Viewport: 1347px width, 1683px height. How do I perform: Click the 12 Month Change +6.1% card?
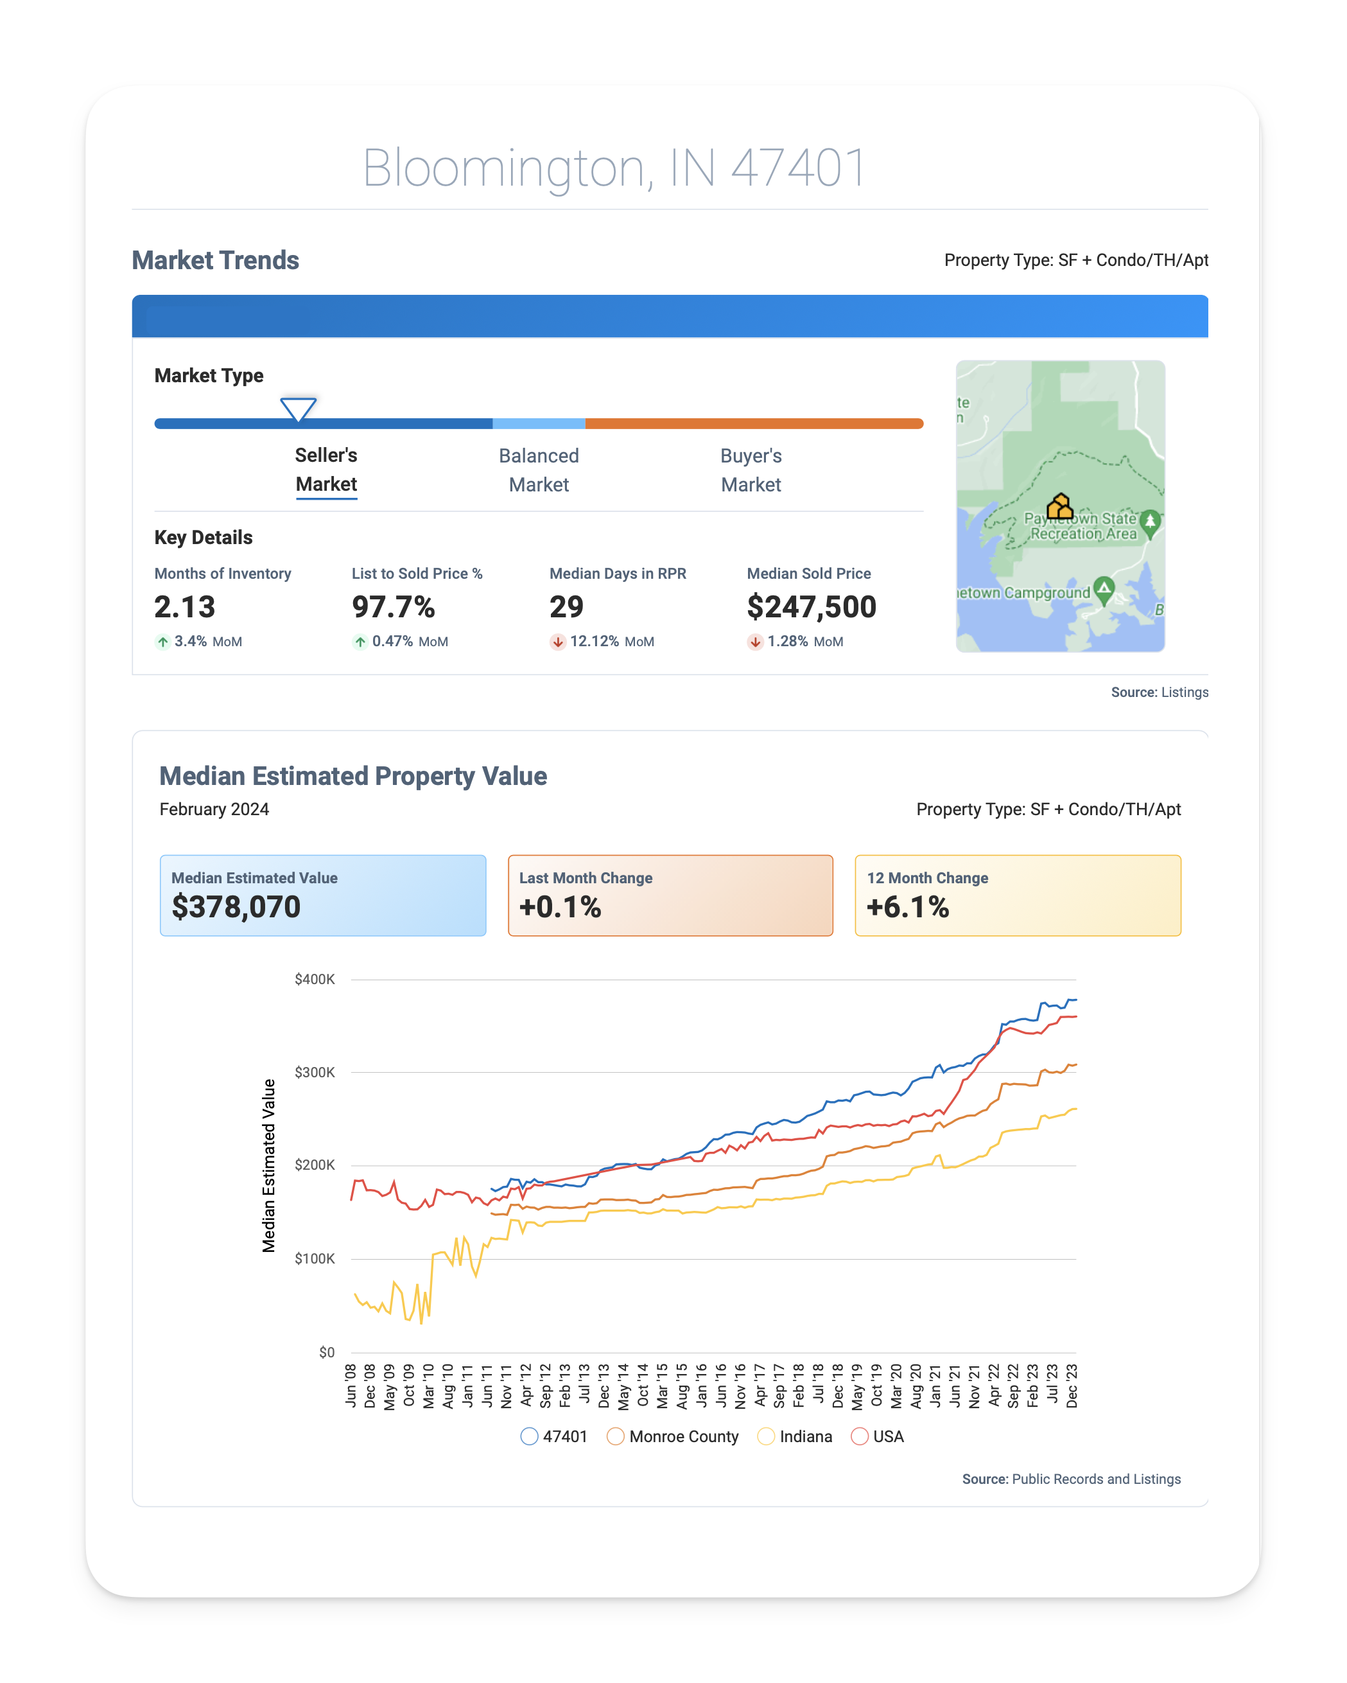pyautogui.click(x=1018, y=895)
